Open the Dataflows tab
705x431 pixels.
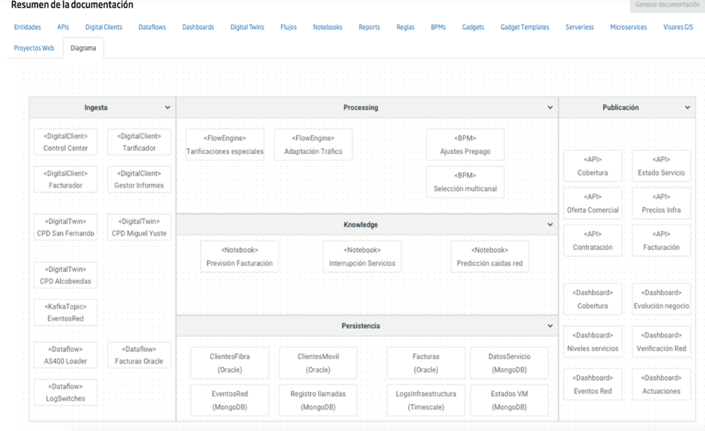[x=153, y=27]
